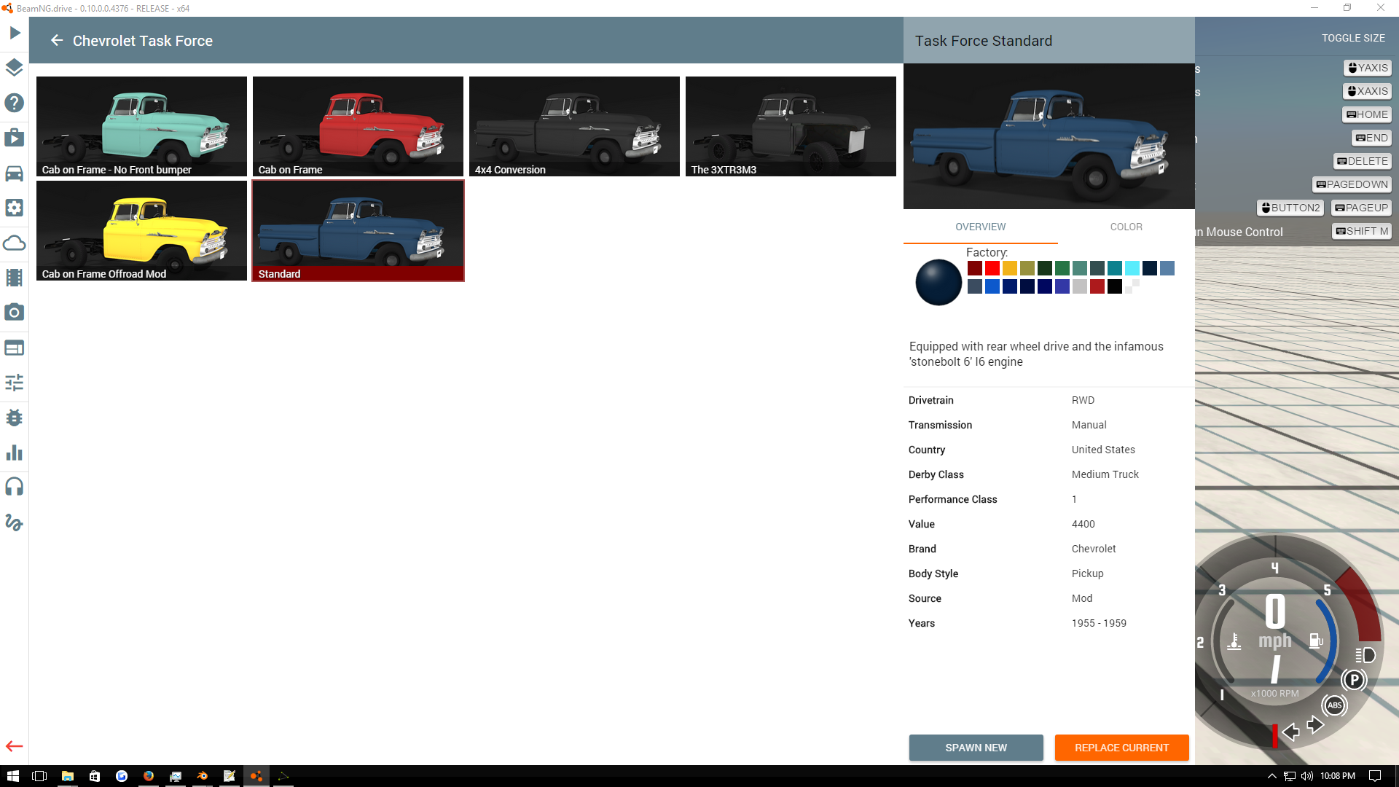Click the Drivetrain value 'RWD'
Screen dimensions: 1399x787
pyautogui.click(x=1083, y=400)
